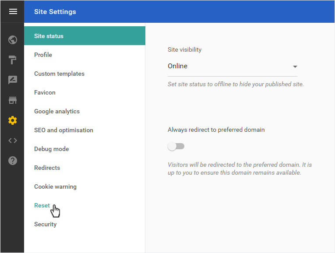Click the help question mark icon
Screen dimensions: 335x253
pos(13,161)
